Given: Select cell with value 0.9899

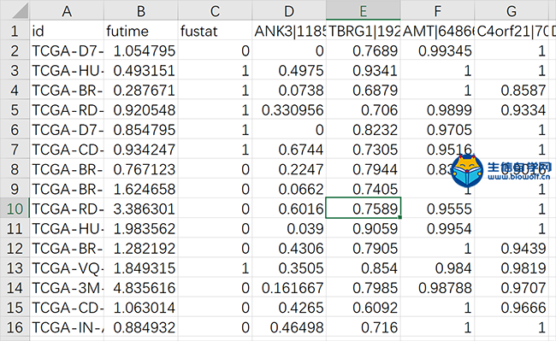Looking at the screenshot, I should pyautogui.click(x=438, y=109).
